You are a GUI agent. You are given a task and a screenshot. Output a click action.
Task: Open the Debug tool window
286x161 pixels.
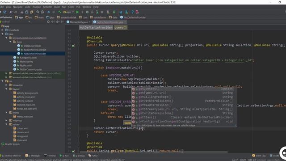79,156
